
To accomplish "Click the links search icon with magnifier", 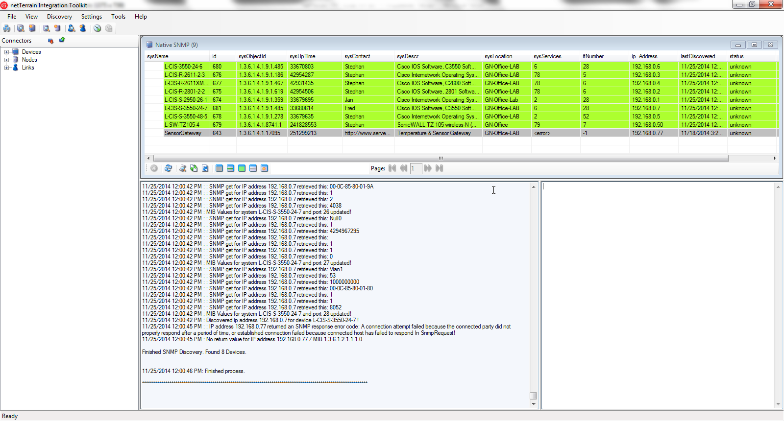I will (x=72, y=28).
